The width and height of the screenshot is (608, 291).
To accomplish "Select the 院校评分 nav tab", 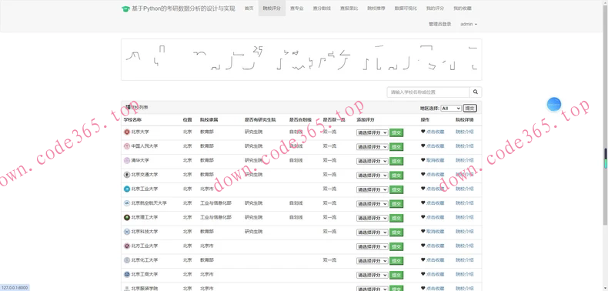I will coord(272,8).
